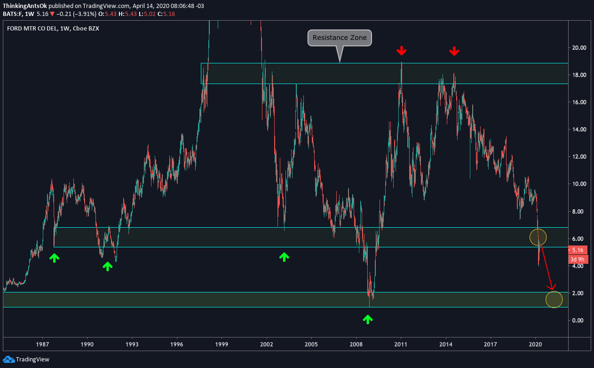Image resolution: width=594 pixels, height=368 pixels.
Task: Click the 2017 year label on time axis
Action: (491, 344)
